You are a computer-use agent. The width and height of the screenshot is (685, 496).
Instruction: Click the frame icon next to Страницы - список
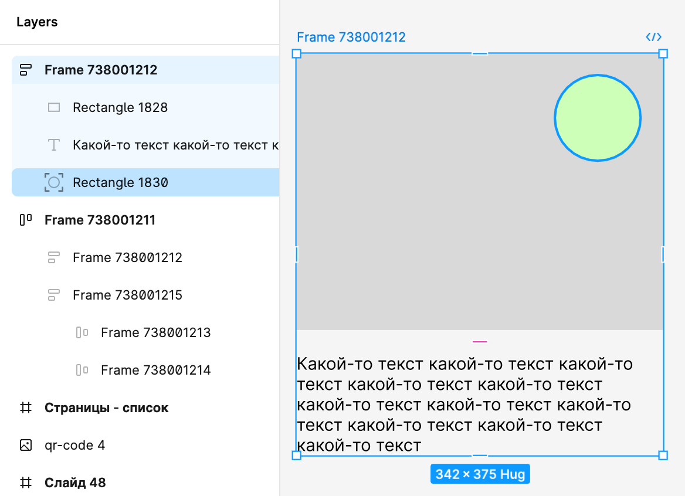click(26, 408)
